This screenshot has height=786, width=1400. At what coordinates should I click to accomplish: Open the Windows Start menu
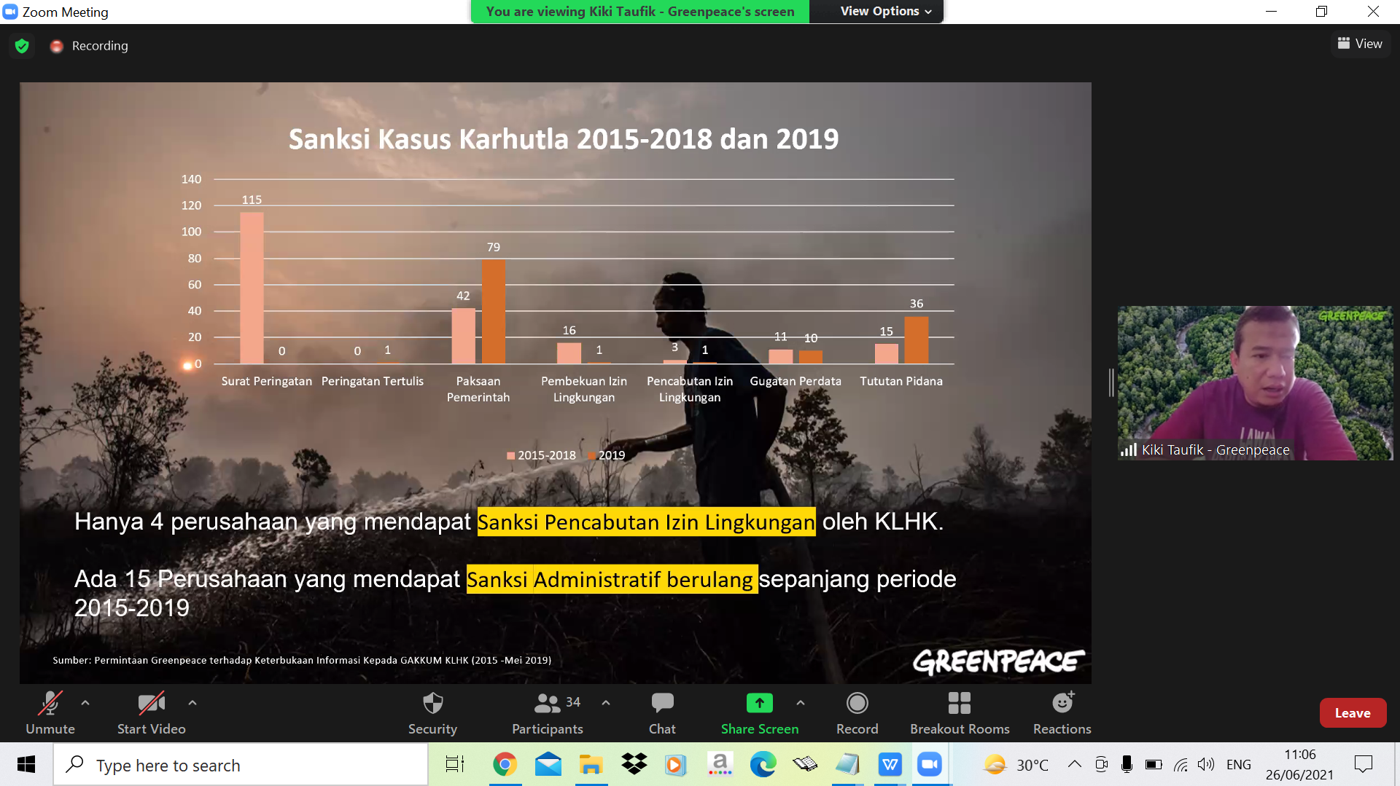point(26,764)
